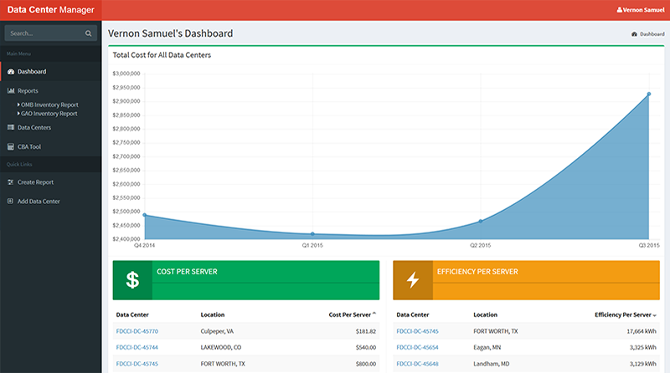The height and width of the screenshot is (373, 670).
Task: Click the LAKEWOOD, CO location cell
Action: click(221, 347)
